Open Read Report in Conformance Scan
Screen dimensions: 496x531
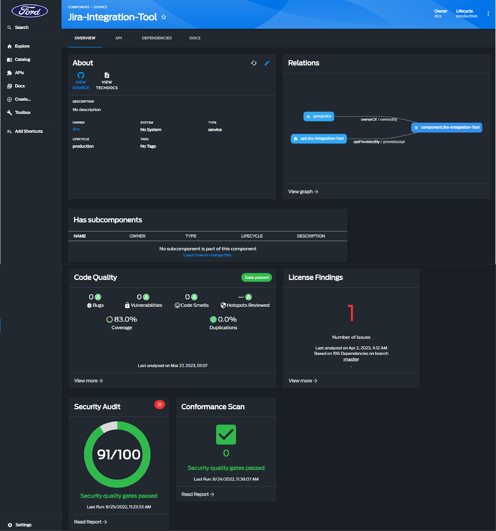pos(198,494)
